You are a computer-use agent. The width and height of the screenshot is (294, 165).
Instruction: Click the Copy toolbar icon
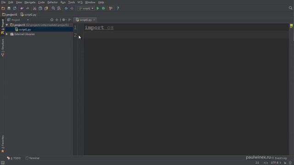pos(40,8)
